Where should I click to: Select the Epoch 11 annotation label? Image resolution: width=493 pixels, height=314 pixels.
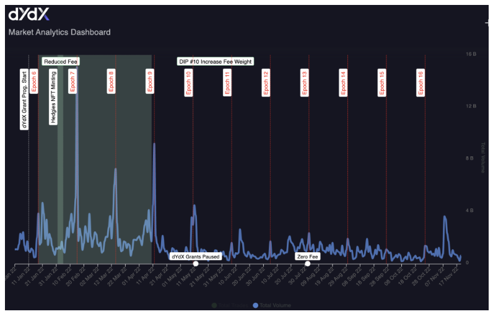(227, 83)
